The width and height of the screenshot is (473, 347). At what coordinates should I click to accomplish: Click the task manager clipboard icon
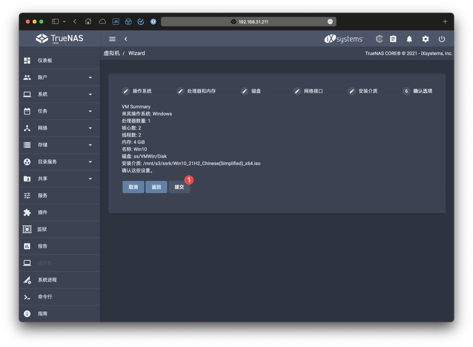[x=393, y=39]
